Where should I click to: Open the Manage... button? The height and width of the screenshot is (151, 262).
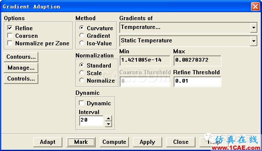click(21, 68)
